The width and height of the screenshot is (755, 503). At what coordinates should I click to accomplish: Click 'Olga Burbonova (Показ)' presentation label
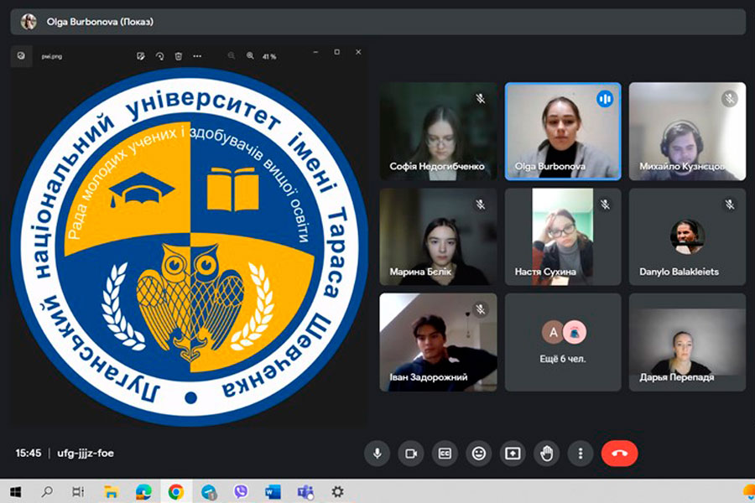(x=100, y=22)
